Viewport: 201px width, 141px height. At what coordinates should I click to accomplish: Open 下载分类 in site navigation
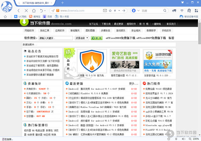point(106,24)
